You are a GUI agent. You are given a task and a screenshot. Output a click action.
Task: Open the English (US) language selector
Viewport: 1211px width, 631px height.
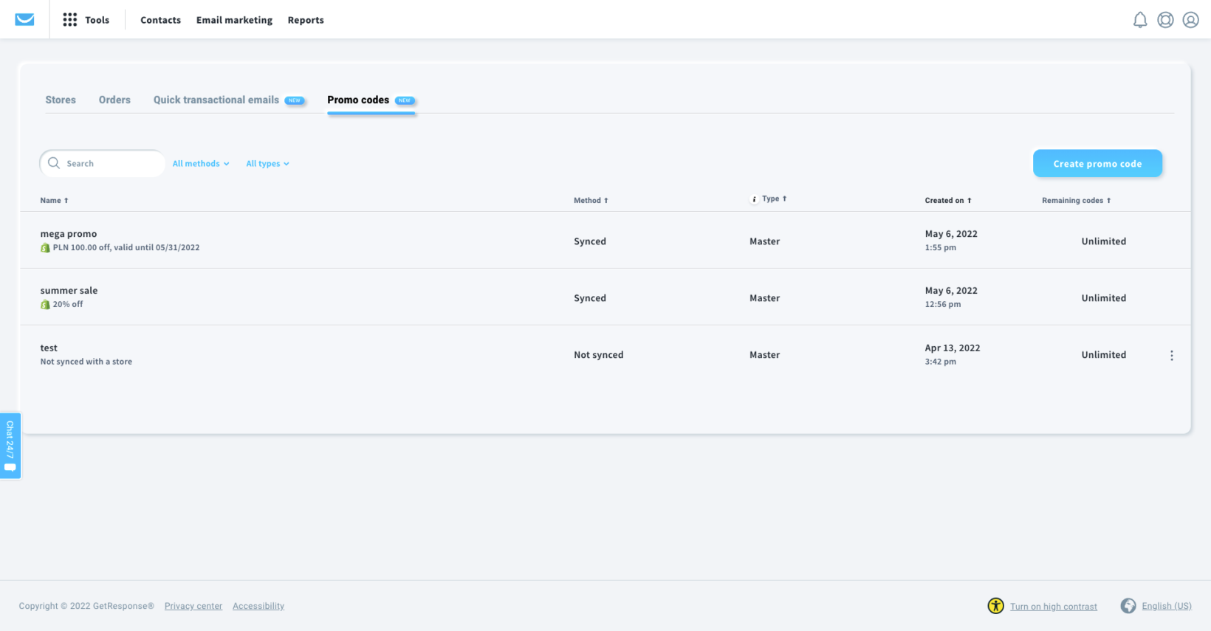1166,606
